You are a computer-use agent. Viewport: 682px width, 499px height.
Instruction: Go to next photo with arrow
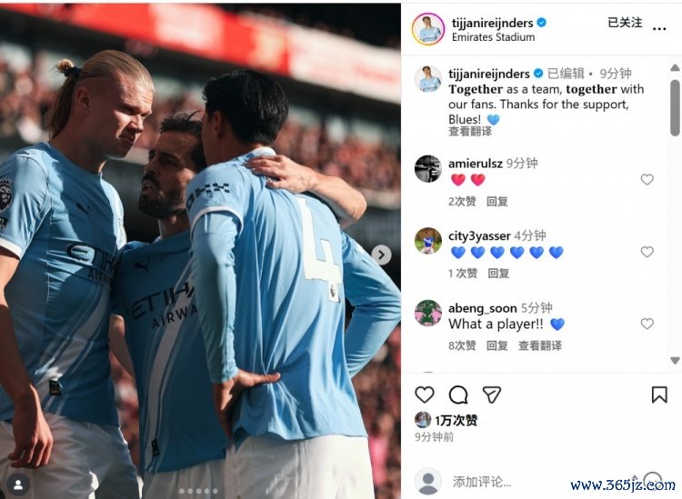click(x=381, y=255)
